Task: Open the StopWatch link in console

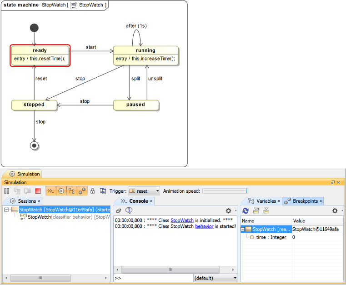Action: [x=182, y=220]
